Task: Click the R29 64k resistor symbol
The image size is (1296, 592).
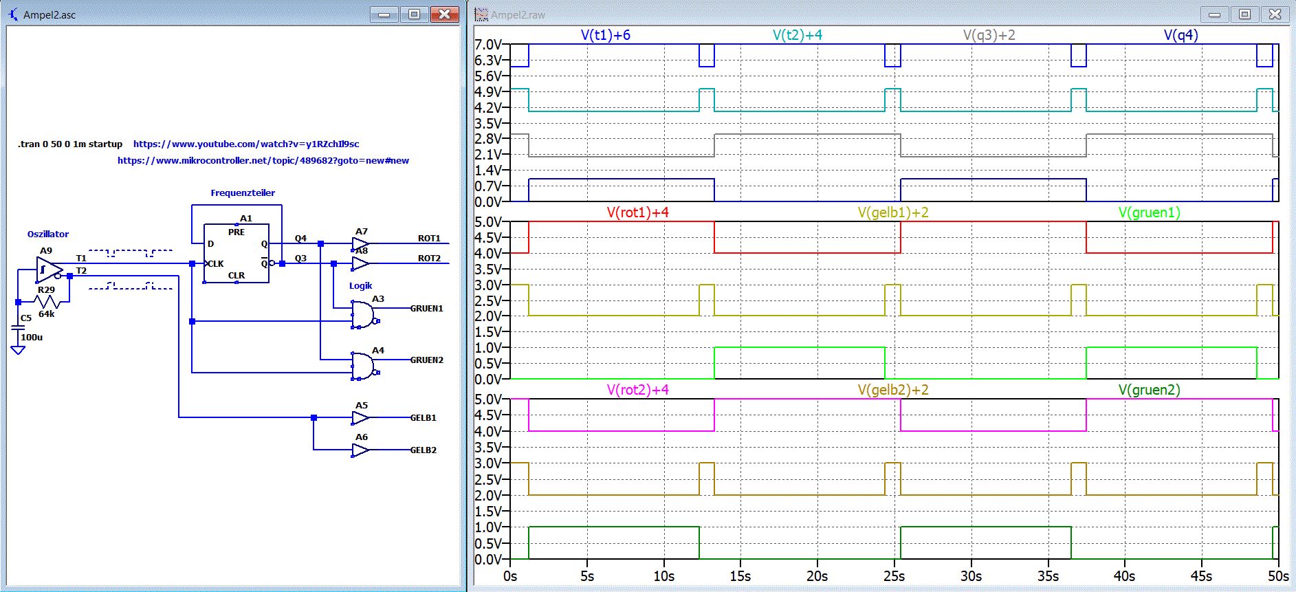Action: 47,302
